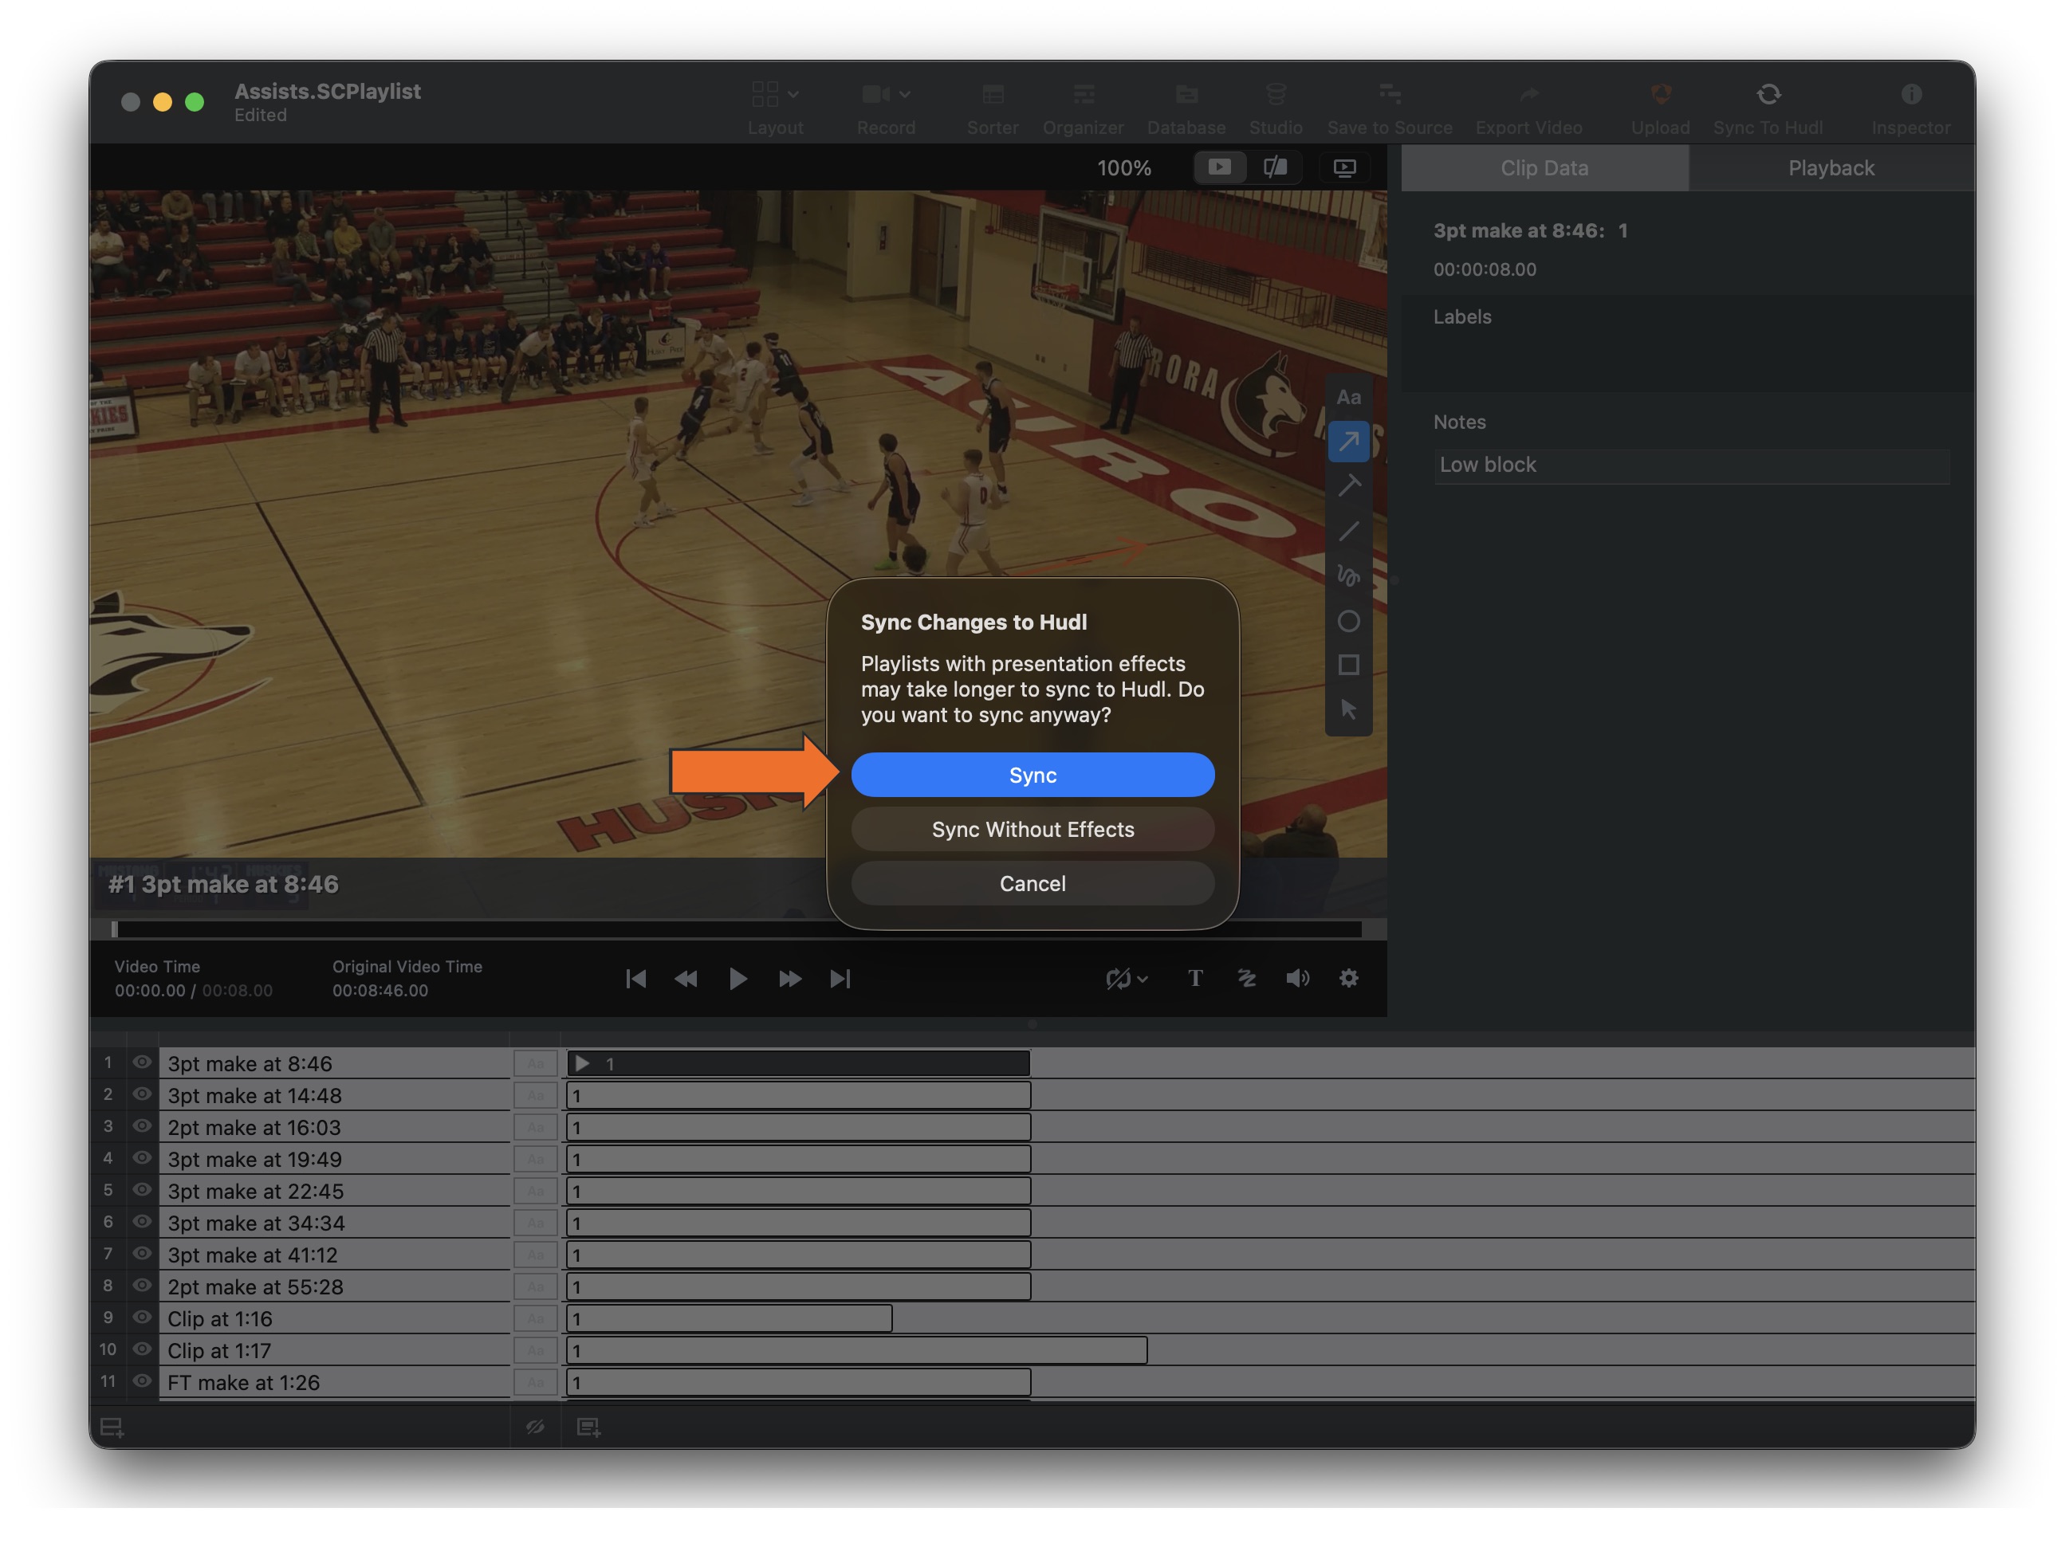Open the Organizer from toolbar
Viewport: 2065px width, 1567px height.
1083,108
